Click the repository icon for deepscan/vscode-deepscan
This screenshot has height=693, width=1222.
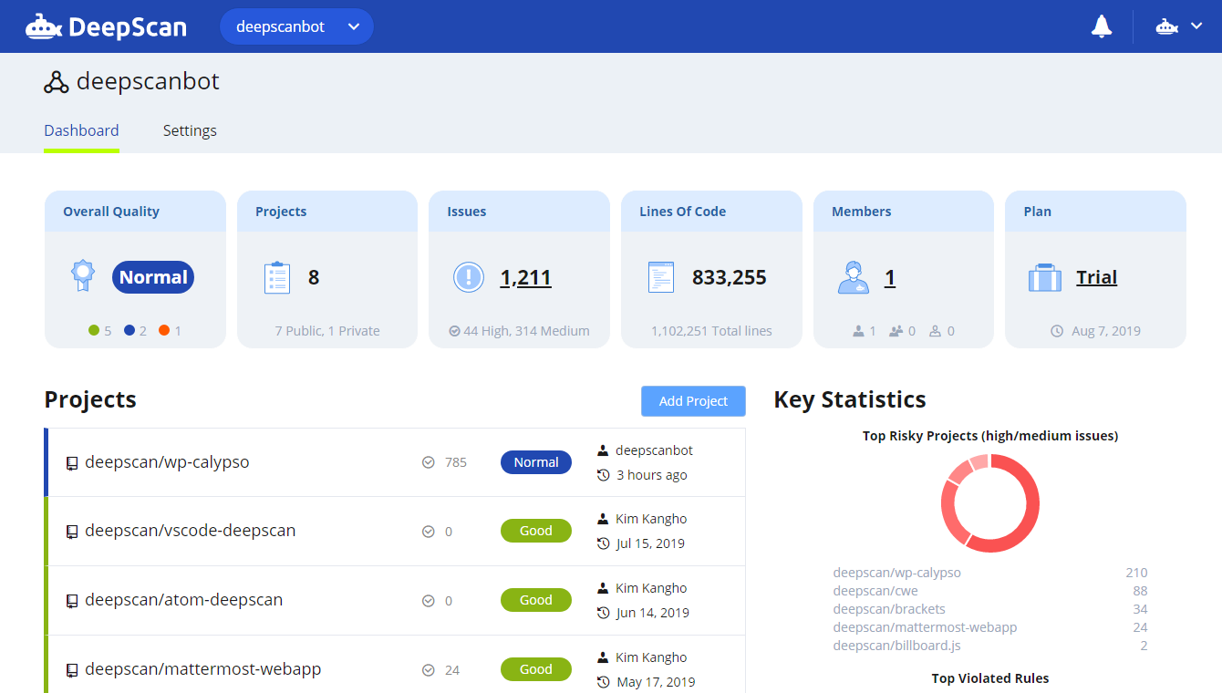72,532
